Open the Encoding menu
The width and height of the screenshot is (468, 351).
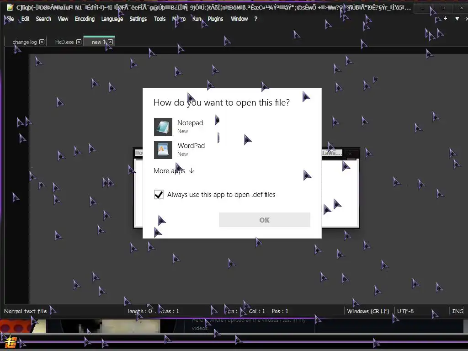click(x=85, y=19)
